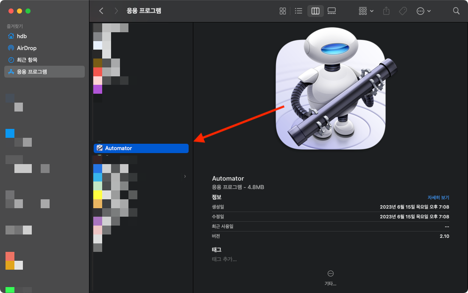Click the 태그 section heading

216,250
